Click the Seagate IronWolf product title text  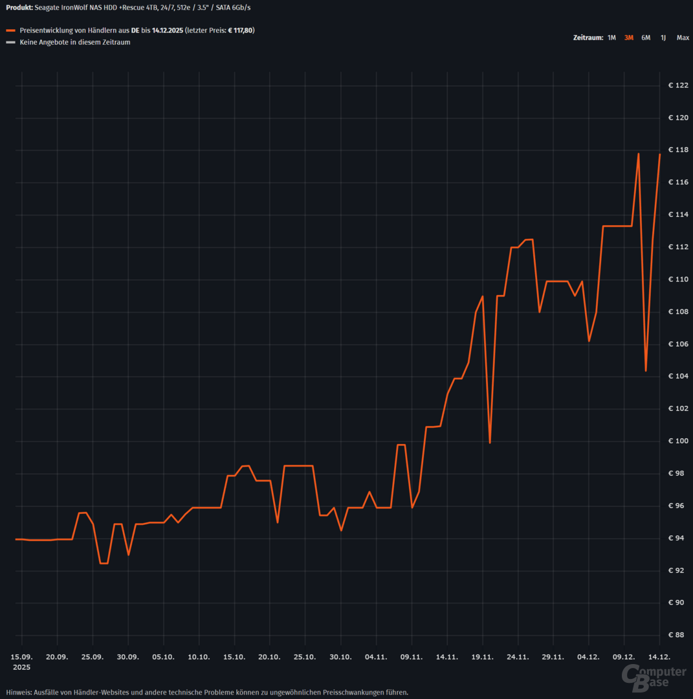(128, 8)
